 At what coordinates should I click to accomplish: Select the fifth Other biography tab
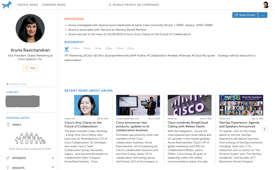[x=120, y=48]
